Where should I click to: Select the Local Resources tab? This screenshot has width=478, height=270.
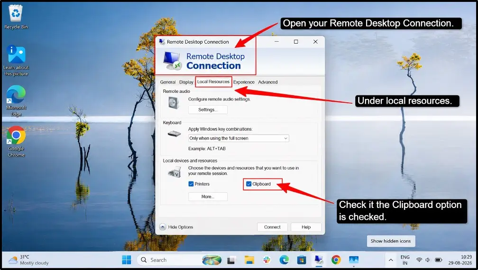213,81
